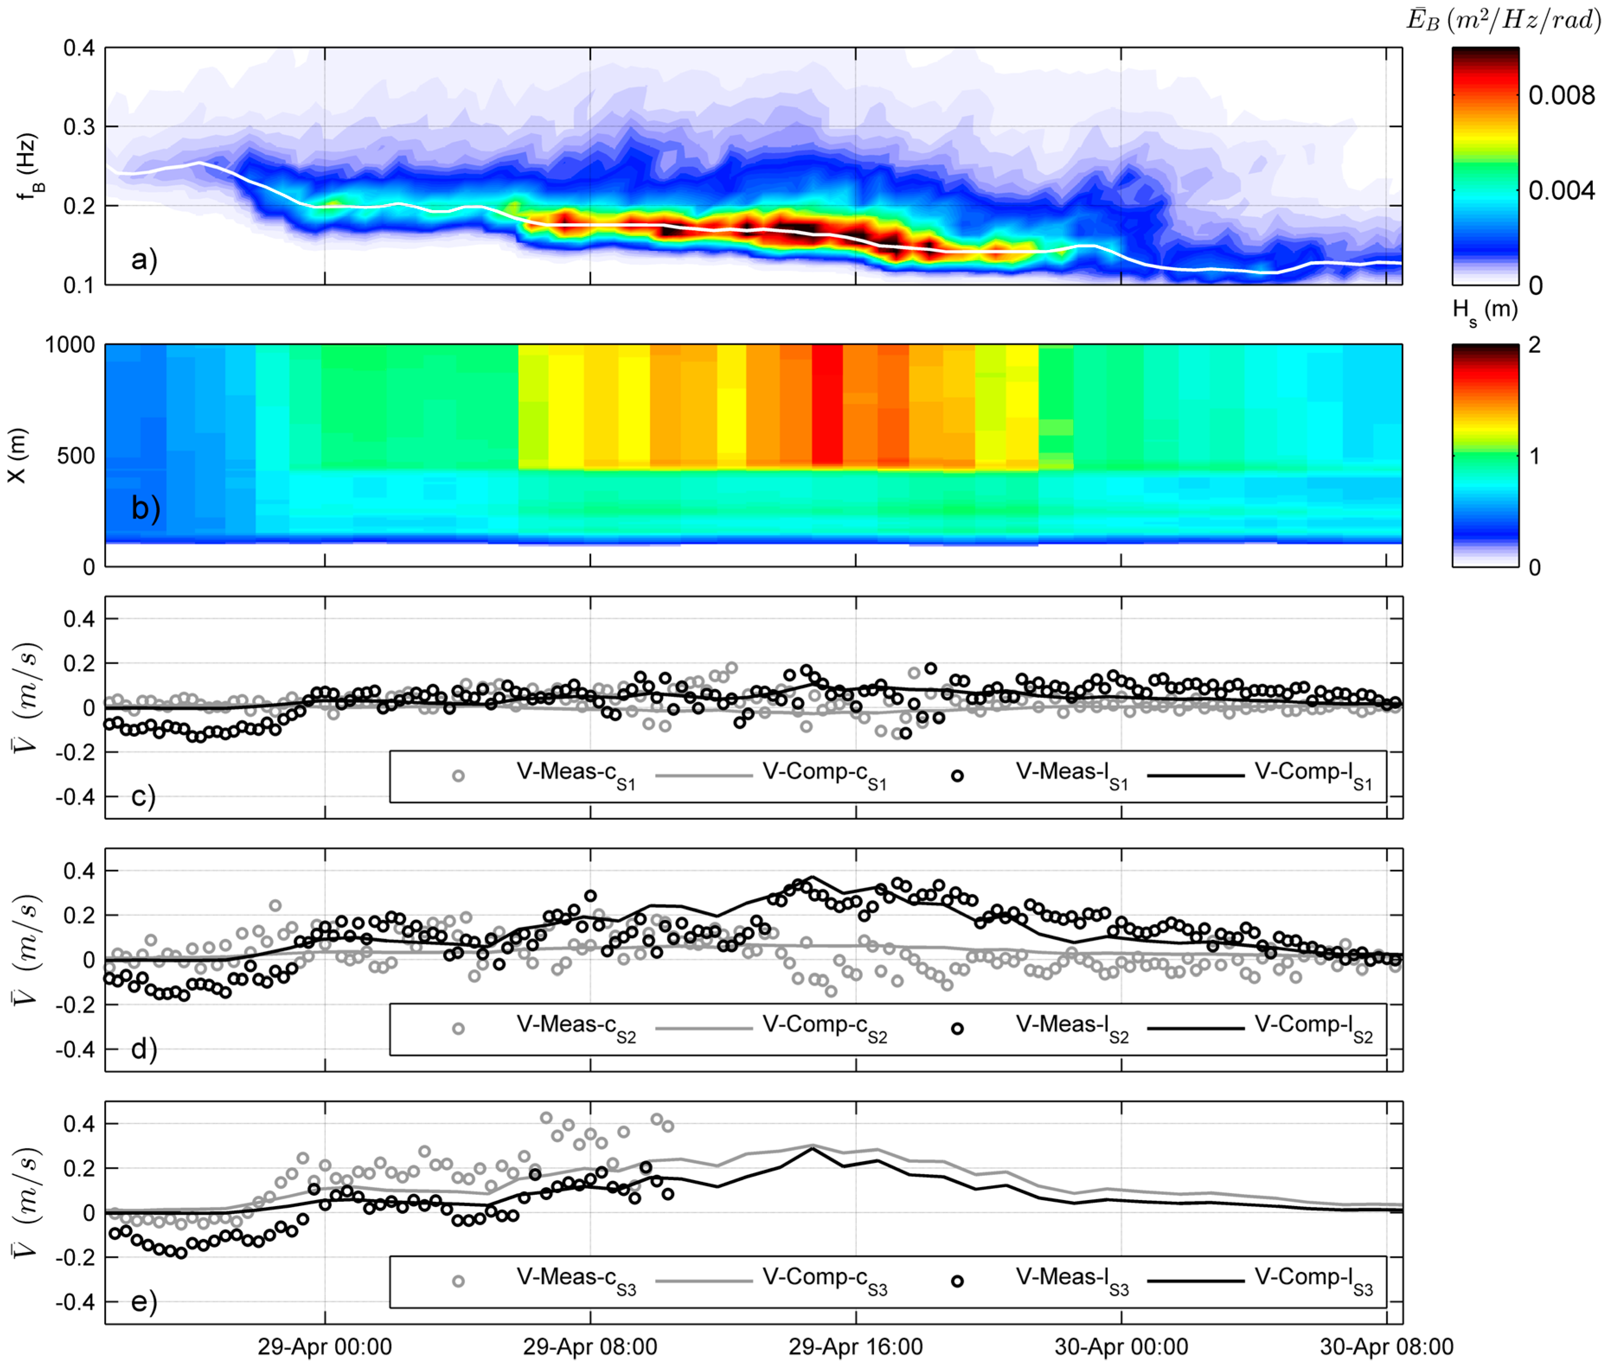Click the gray circle marker for V-Meas-c S1
The image size is (1608, 1367).
(x=458, y=776)
